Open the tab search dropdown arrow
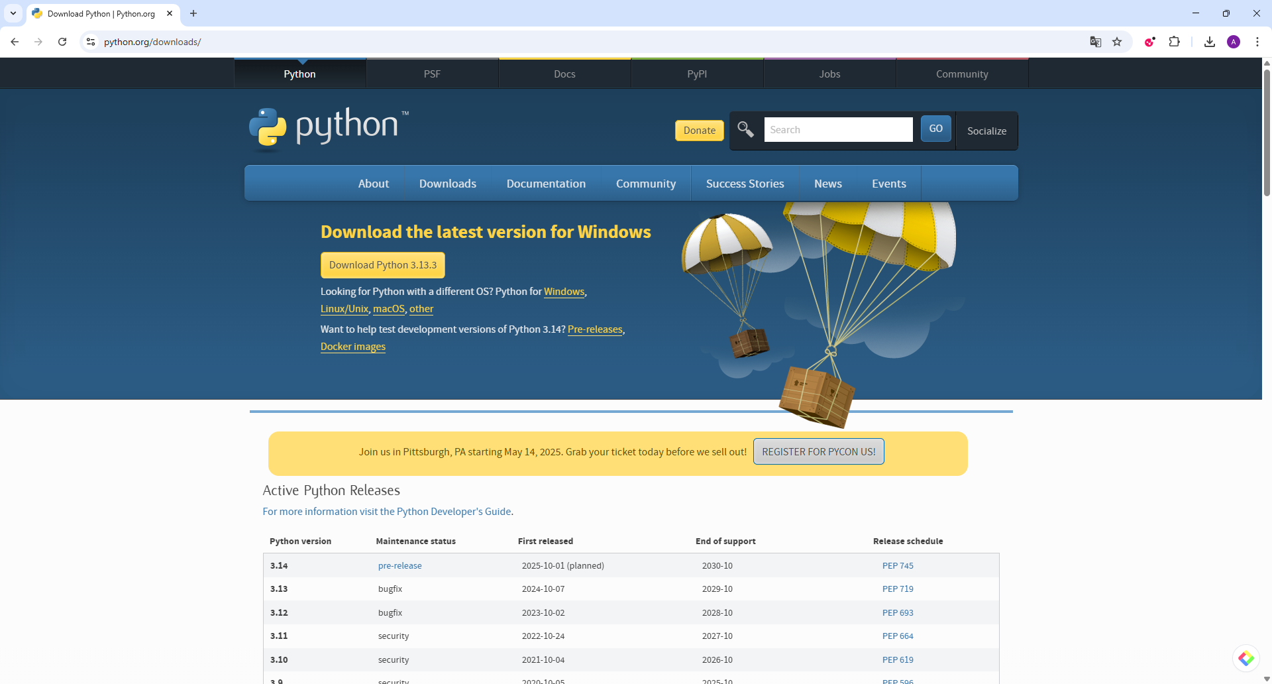This screenshot has height=684, width=1272. 13,13
